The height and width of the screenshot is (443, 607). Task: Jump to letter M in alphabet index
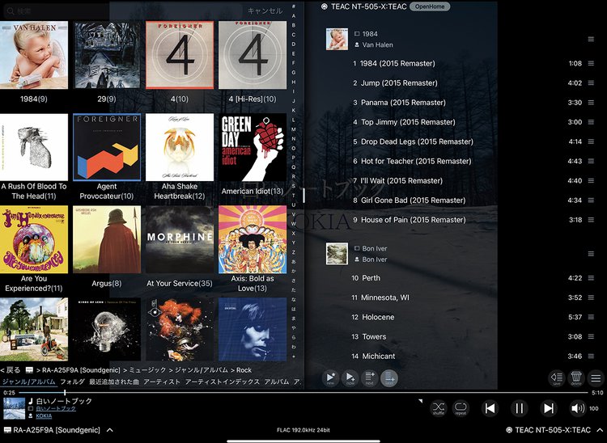294,129
